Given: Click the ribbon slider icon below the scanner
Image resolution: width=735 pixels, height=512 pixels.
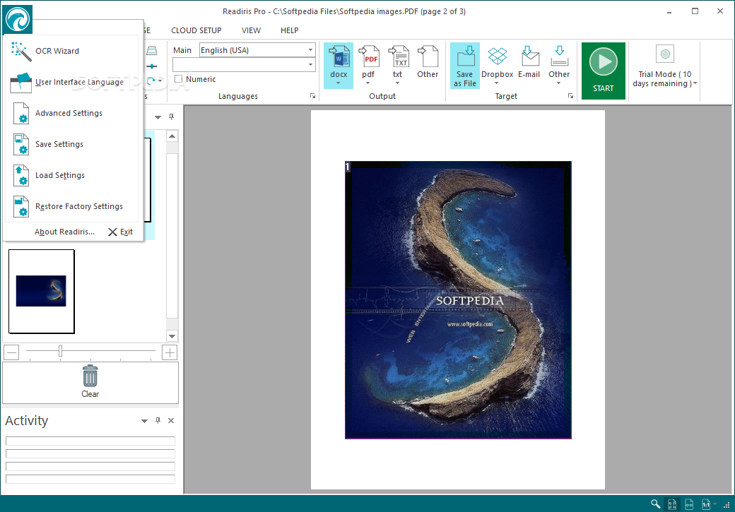Looking at the screenshot, I should 152,66.
